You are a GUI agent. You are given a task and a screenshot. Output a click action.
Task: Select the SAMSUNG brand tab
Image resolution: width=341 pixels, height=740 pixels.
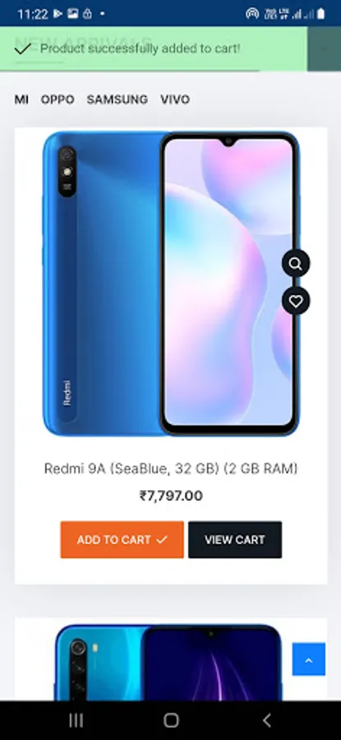coord(117,99)
